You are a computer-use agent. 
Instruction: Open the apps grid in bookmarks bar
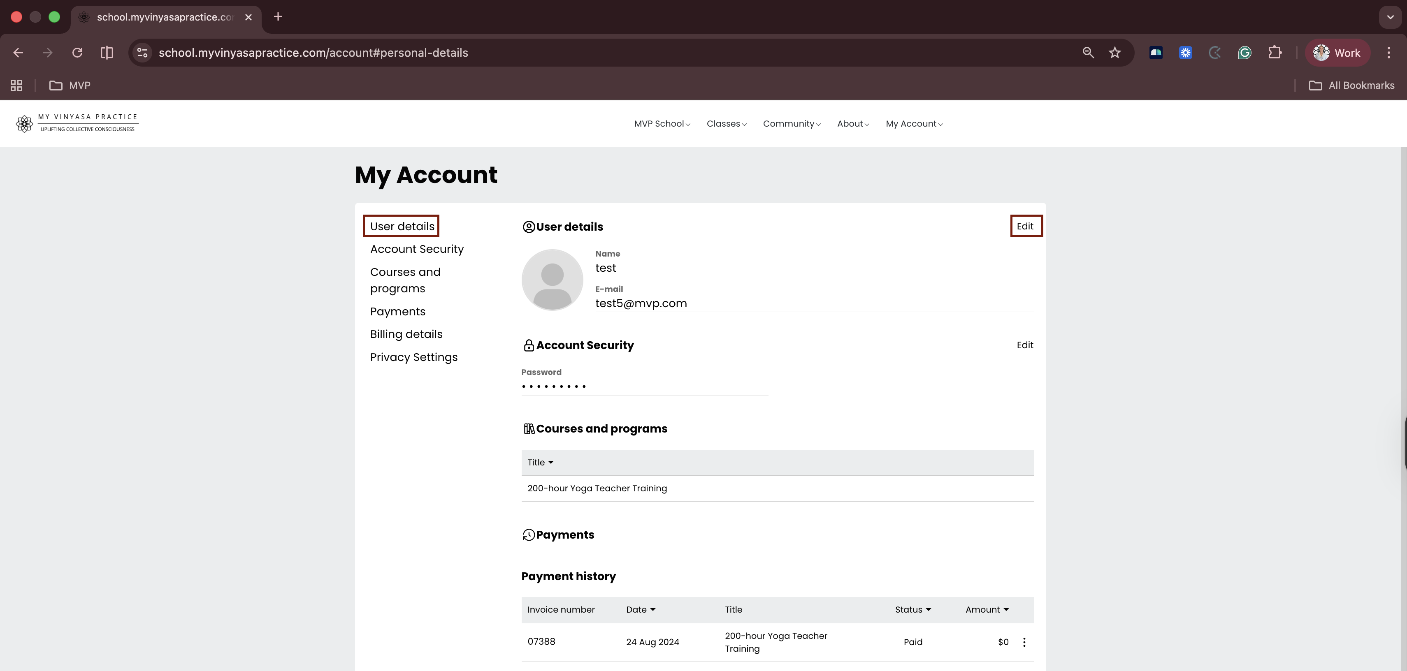[16, 85]
